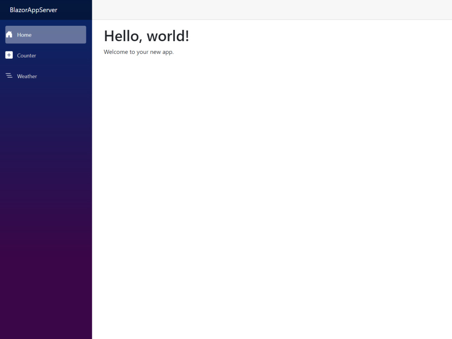
Task: Click the "Hello, world!" heading
Action: click(146, 36)
